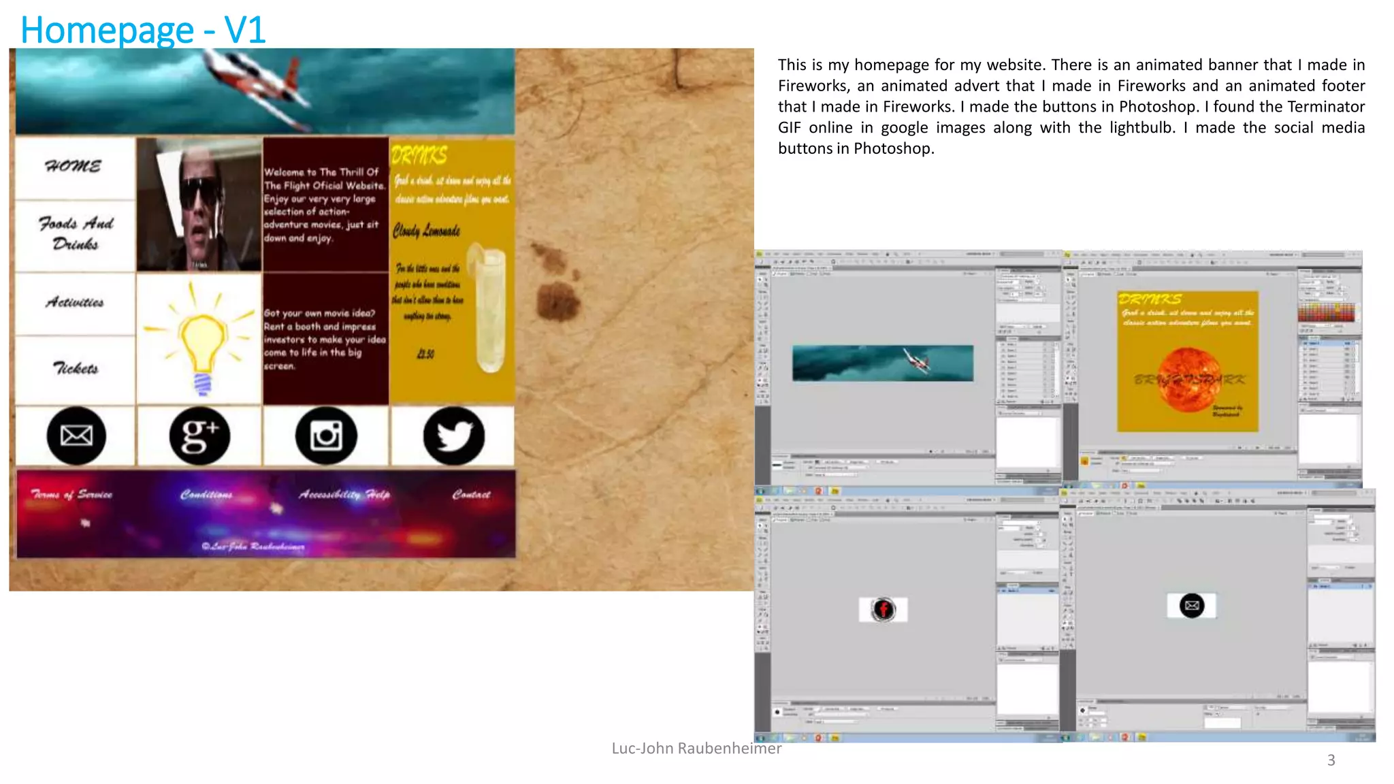Select the Tickets navigation button
The image size is (1394, 784).
tap(76, 368)
